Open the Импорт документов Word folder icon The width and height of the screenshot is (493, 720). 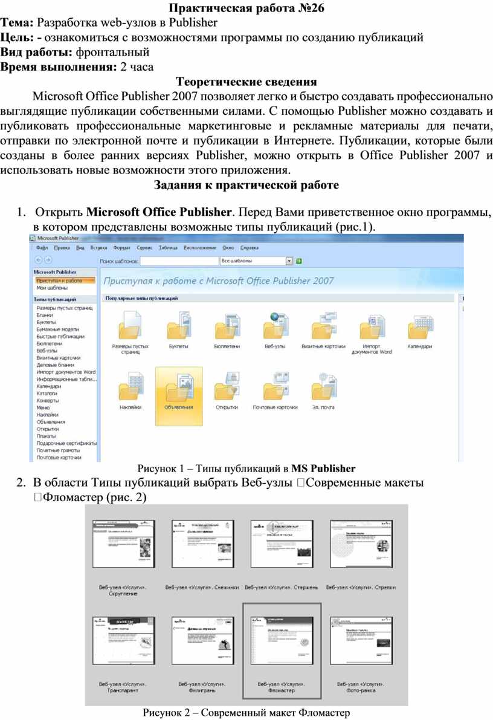coord(372,326)
